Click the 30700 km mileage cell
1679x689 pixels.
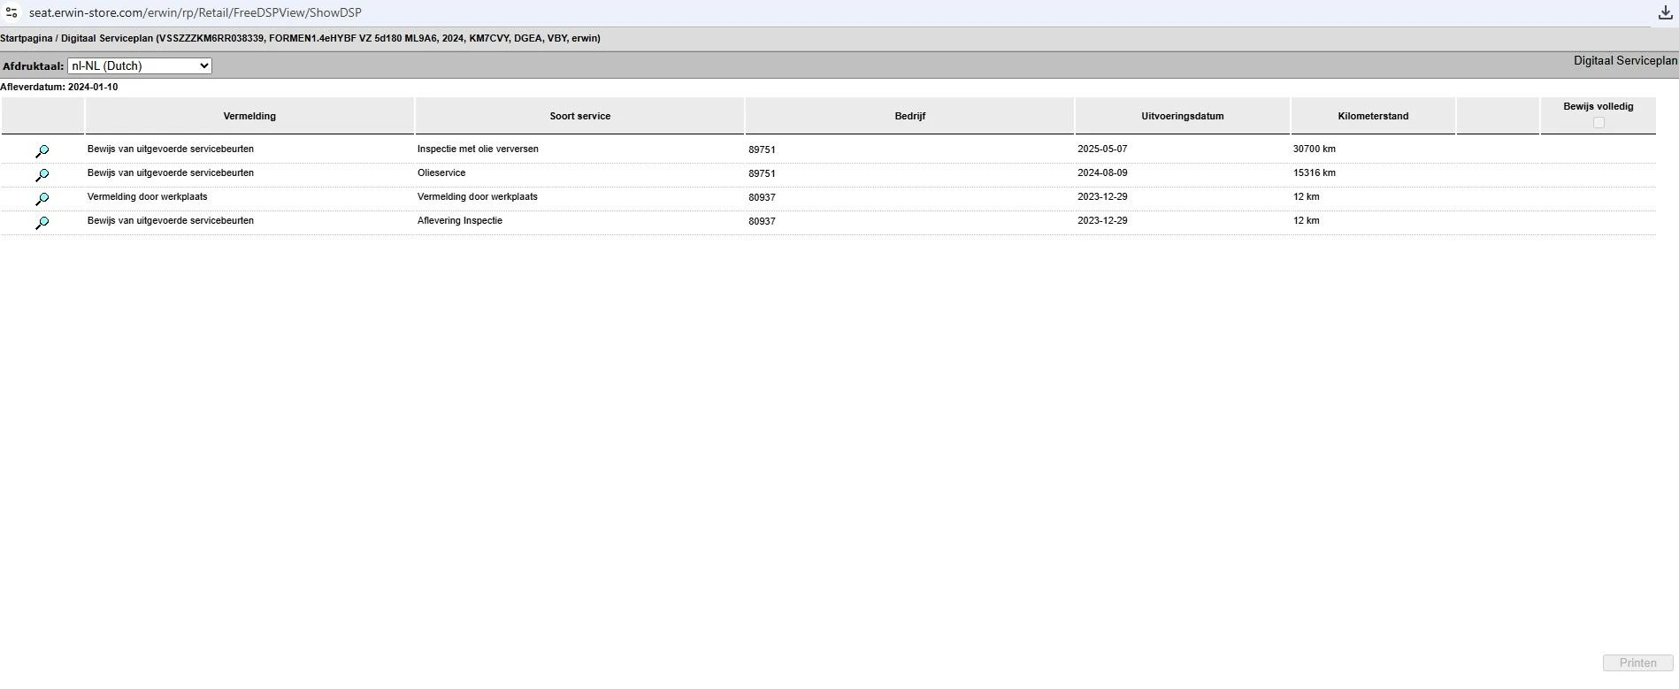click(1315, 149)
